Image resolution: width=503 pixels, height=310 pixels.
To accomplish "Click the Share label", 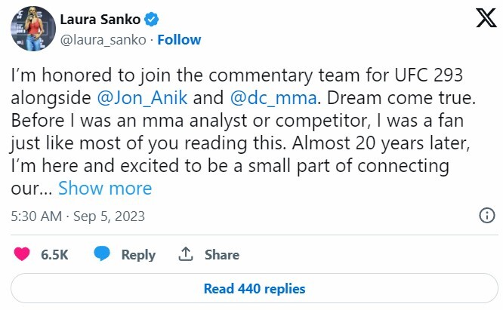I will 221,255.
